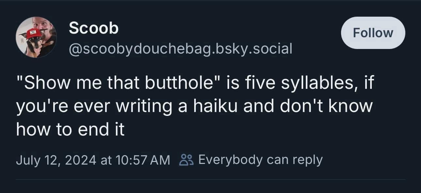Click the divider line below the timestamp

210,179
